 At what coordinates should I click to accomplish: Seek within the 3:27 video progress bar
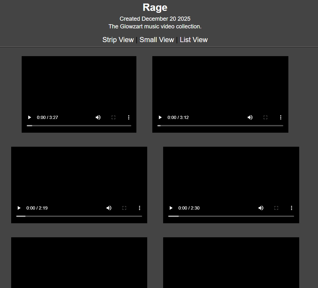pyautogui.click(x=79, y=126)
